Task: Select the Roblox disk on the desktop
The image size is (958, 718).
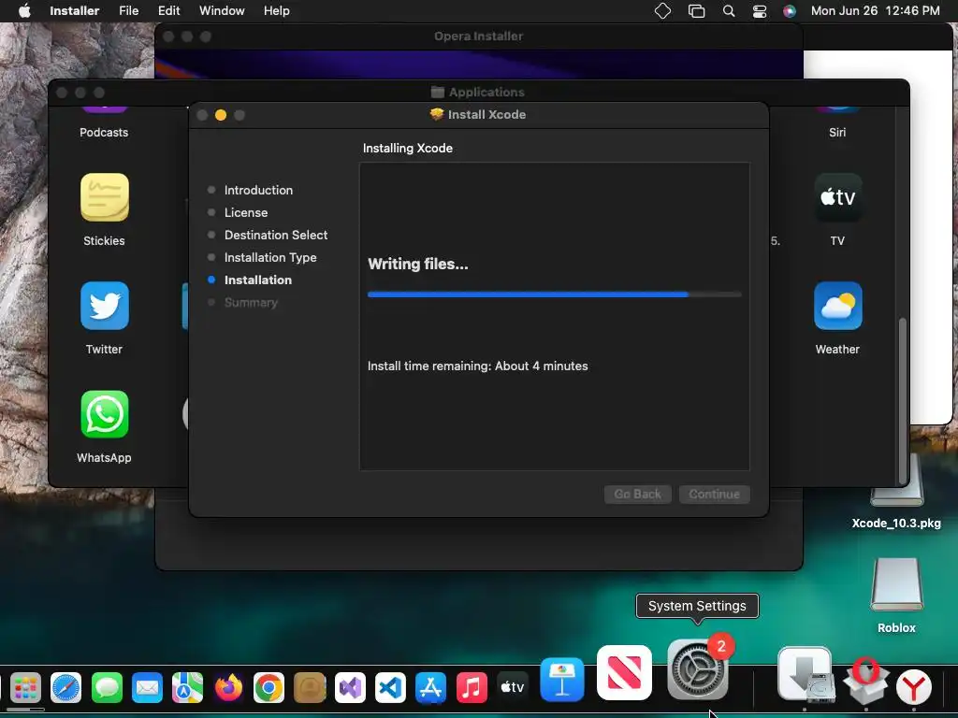Action: pos(897,585)
